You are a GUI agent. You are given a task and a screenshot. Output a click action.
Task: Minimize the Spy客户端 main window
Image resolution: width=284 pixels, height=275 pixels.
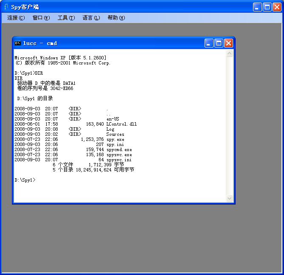(257, 7)
